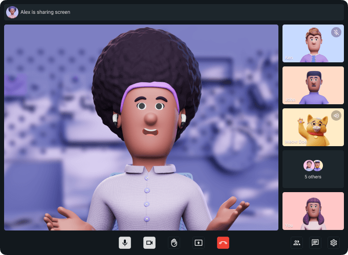Screen dimensions: 348x255
Task: Click the "5 others" text label
Action: pos(313,177)
